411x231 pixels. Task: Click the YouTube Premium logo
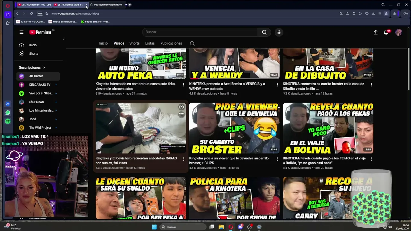(x=40, y=32)
